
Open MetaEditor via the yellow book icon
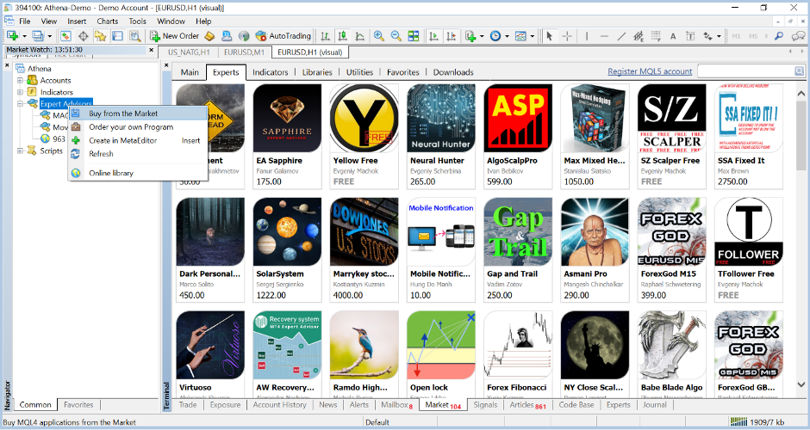pyautogui.click(x=209, y=36)
